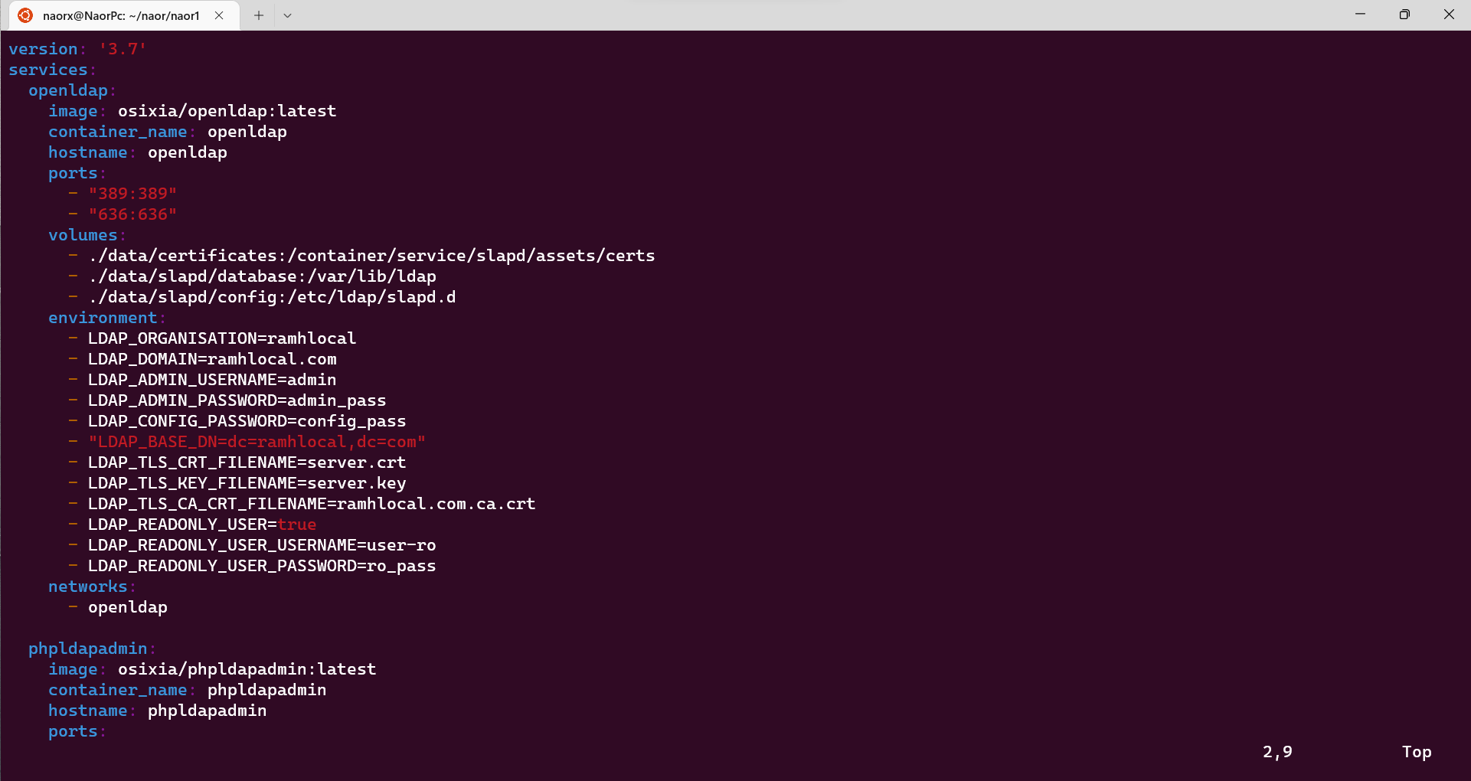Close the naorx@NaorPc tab

coord(218,15)
